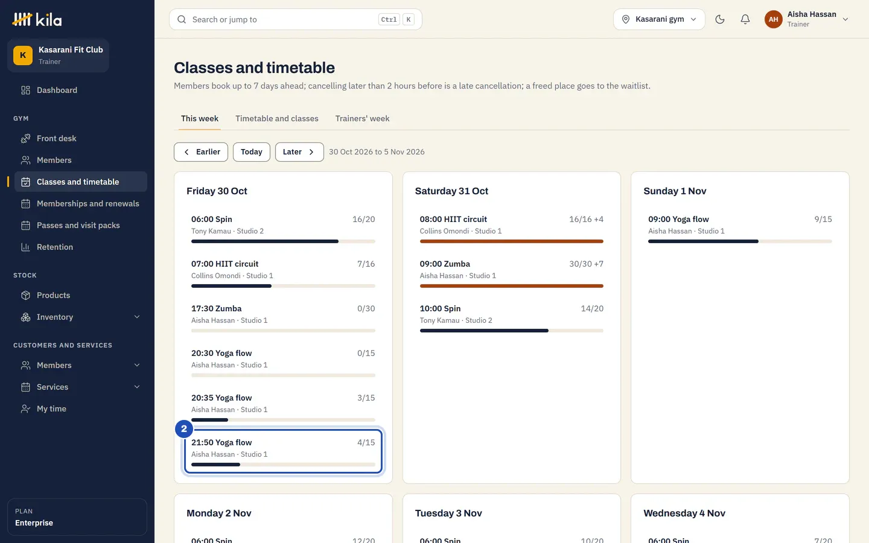
Task: Jump to Today
Action: point(252,152)
